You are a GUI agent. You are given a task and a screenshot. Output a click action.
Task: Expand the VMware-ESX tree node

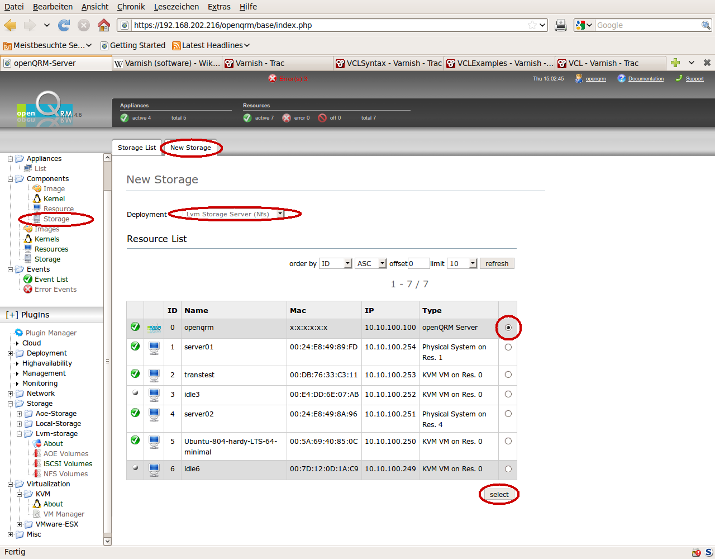19,524
